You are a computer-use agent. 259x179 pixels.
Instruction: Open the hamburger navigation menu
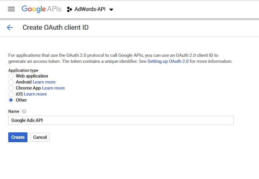11,9
